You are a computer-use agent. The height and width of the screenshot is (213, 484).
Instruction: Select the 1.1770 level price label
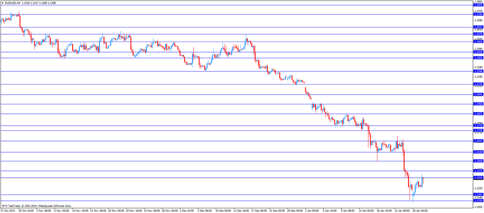[478, 126]
